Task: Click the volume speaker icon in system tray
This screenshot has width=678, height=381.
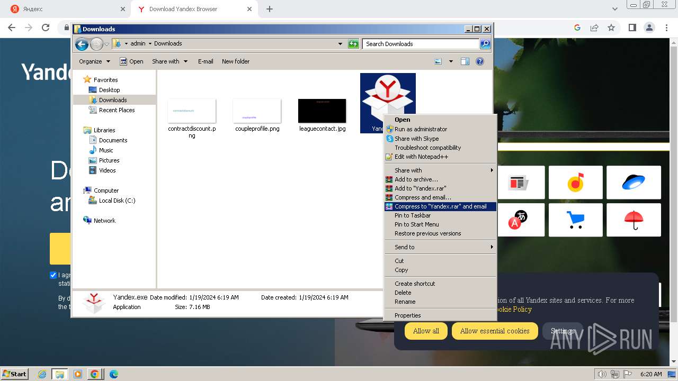Action: point(603,374)
